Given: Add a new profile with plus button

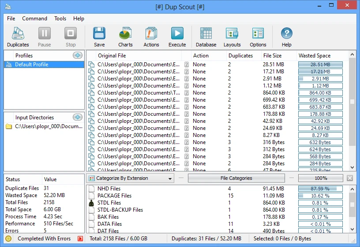Looking at the screenshot, I should tap(78, 56).
